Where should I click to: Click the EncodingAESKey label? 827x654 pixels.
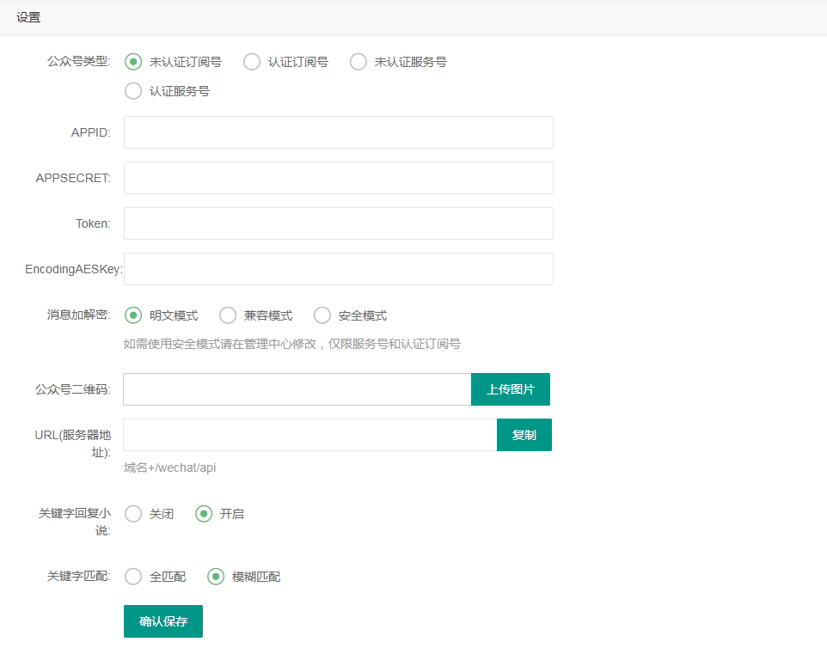click(74, 270)
